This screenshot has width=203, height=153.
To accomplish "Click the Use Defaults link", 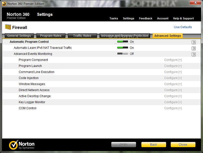I will pyautogui.click(x=183, y=27).
